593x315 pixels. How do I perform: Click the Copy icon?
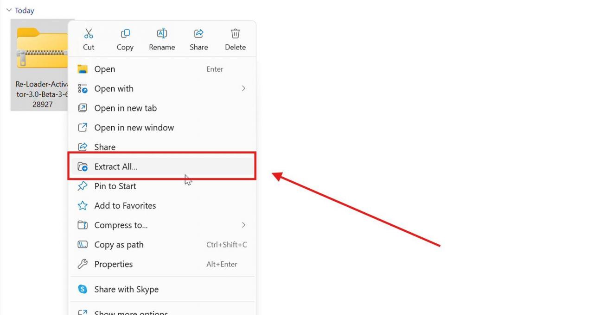pos(125,33)
